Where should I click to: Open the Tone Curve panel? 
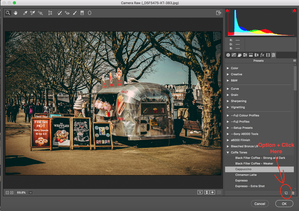[x=234, y=55]
